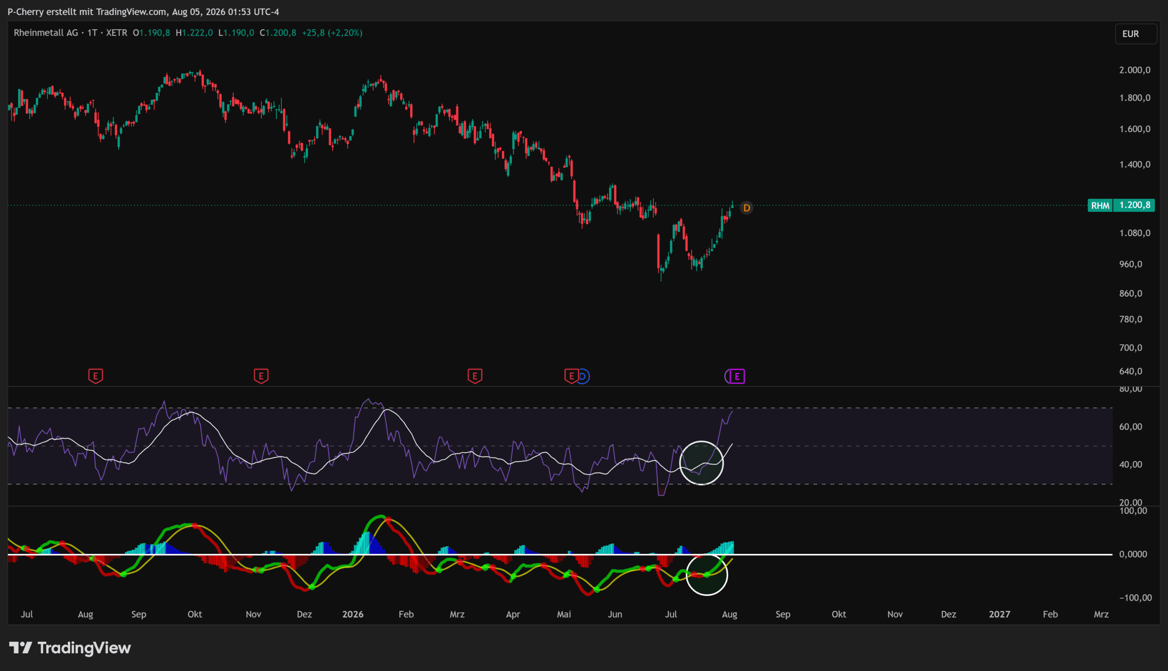Click the 0,0000 level on the MACD axis
Viewport: 1168px width, 671px height.
[x=1133, y=554]
